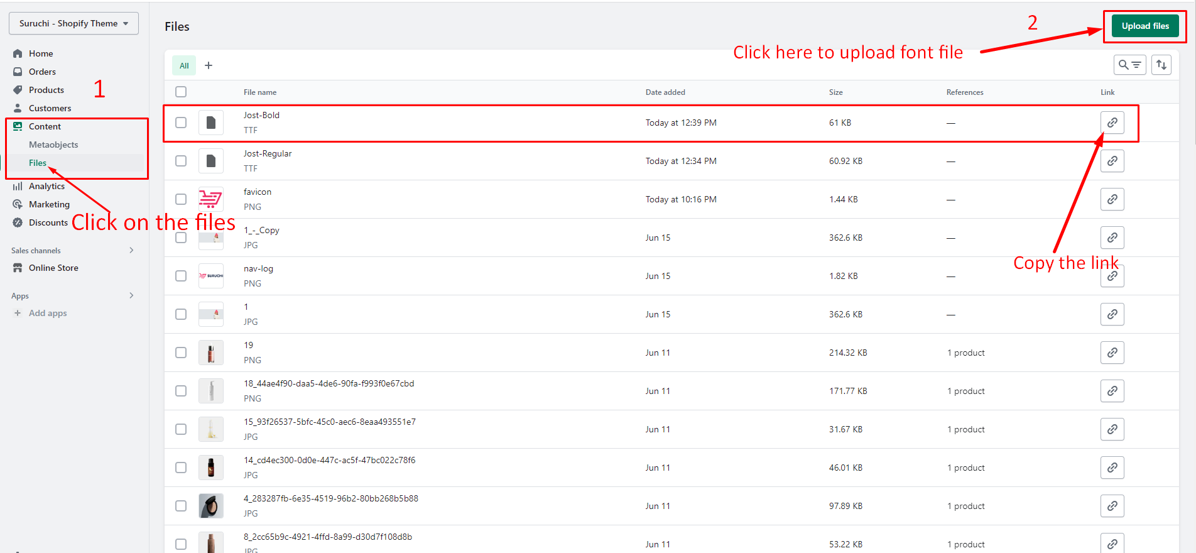This screenshot has height=553, width=1196.
Task: Copy link for 15_93f26537 JPG file
Action: pos(1112,429)
